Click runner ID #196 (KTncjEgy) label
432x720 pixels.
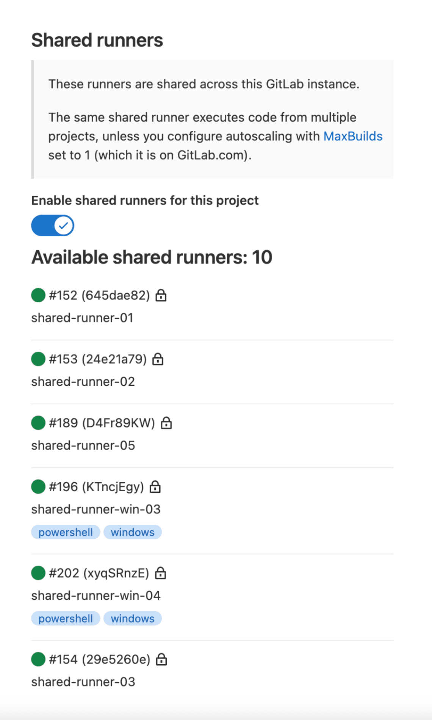pyautogui.click(x=96, y=487)
